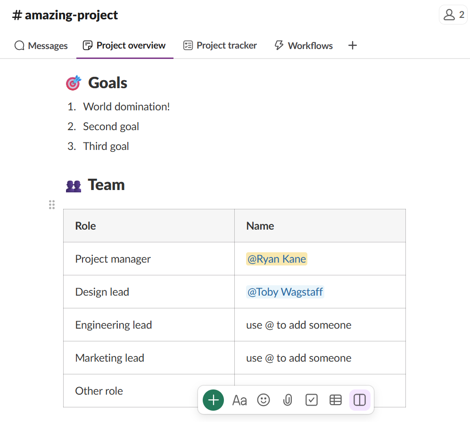The height and width of the screenshot is (422, 470).
Task: Open the emoji picker in toolbar
Action: pos(264,400)
